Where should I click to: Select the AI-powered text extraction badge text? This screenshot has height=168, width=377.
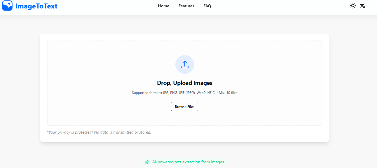click(188, 162)
